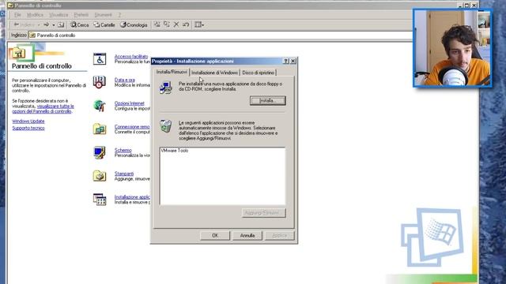This screenshot has height=284, width=506.
Task: Open the ? help menu
Action: click(x=119, y=15)
